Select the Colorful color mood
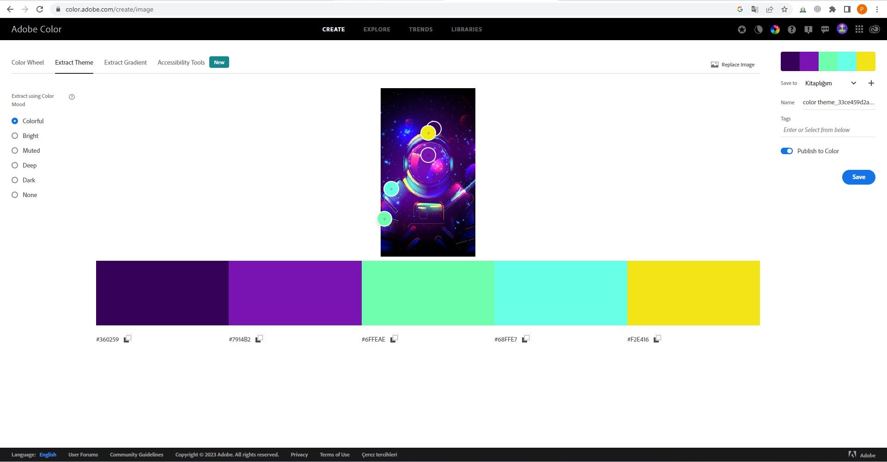 tap(15, 121)
